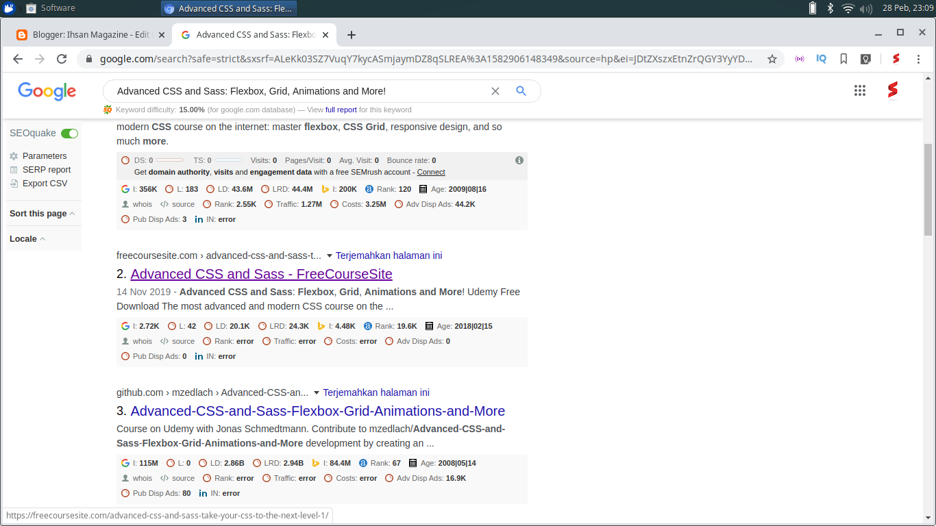The height and width of the screenshot is (526, 936).
Task: Click Traffic 1.27M in first result
Action: [311, 204]
